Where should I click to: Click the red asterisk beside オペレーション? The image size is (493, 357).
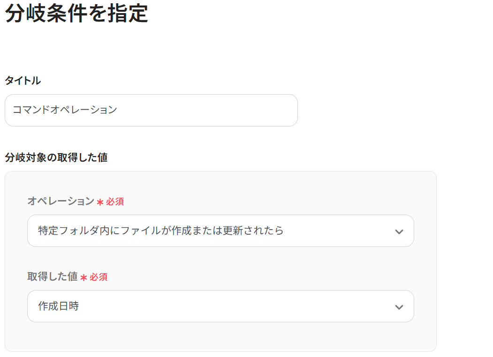(x=100, y=202)
